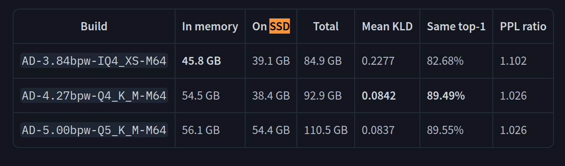565x166 pixels.
Task: Click the Same top-1 column header
Action: 456,27
